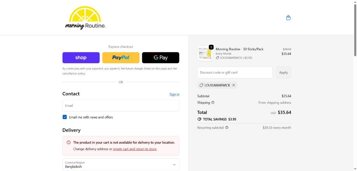This screenshot has width=357, height=171.
Task: Click the red delivery error alert icon
Action: click(69, 142)
